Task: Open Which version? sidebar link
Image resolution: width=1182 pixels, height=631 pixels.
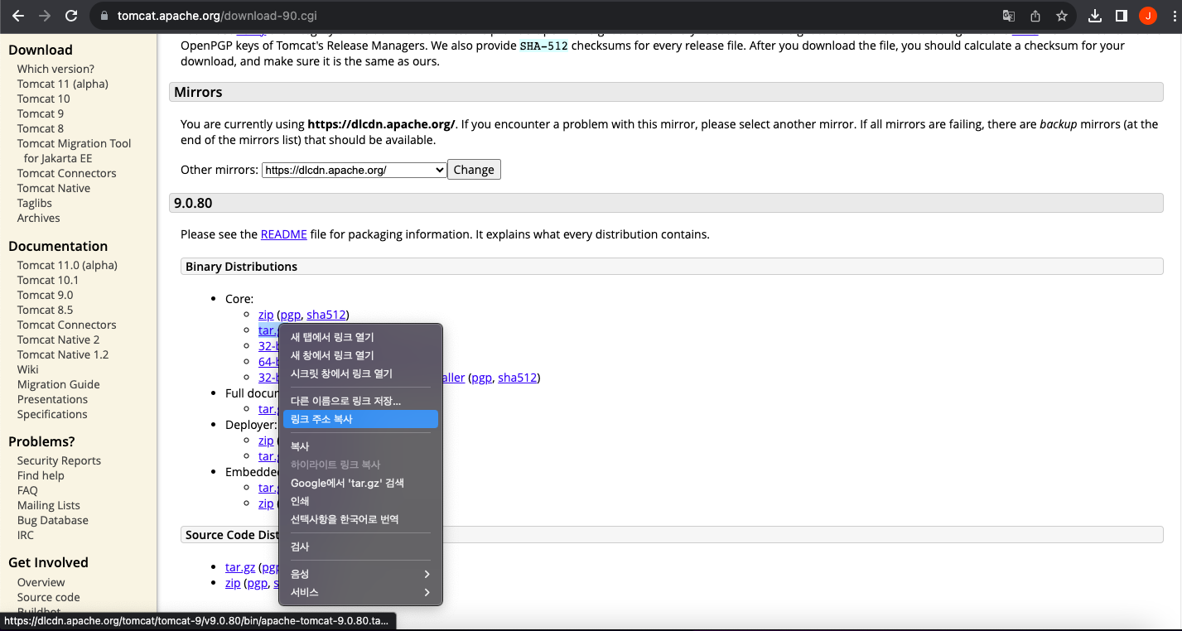Action: pyautogui.click(x=55, y=69)
